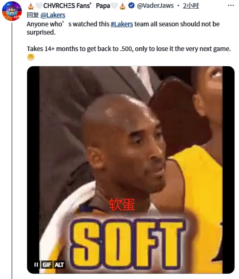
Task: Open the VaderJaws profile avatar
Action: tap(12, 11)
